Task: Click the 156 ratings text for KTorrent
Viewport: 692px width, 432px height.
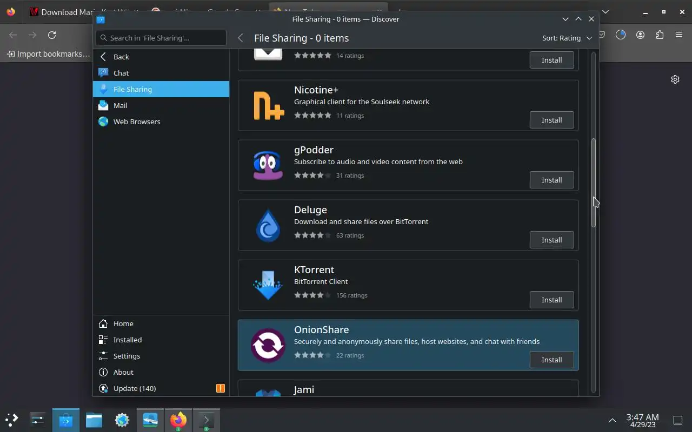Action: coord(351,295)
